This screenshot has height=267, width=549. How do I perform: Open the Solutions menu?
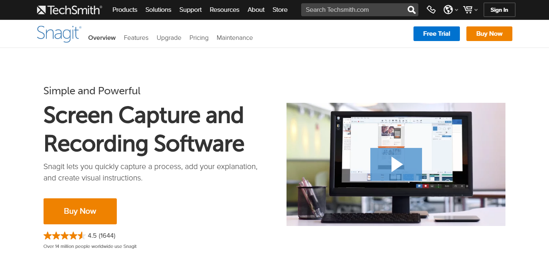pyautogui.click(x=158, y=10)
